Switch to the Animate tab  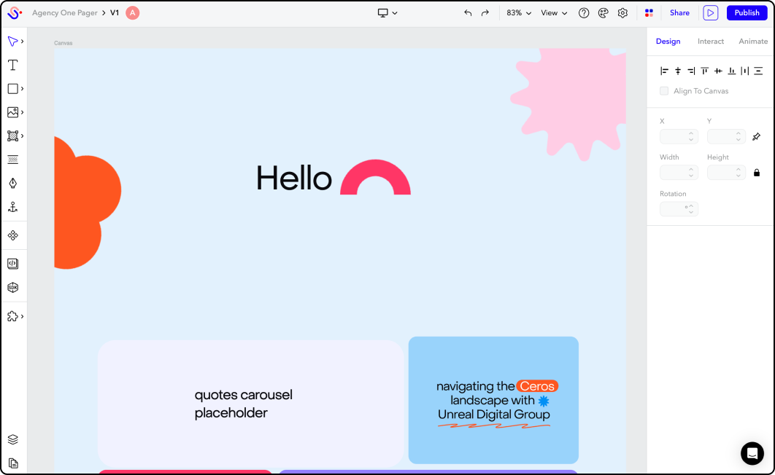coord(753,42)
